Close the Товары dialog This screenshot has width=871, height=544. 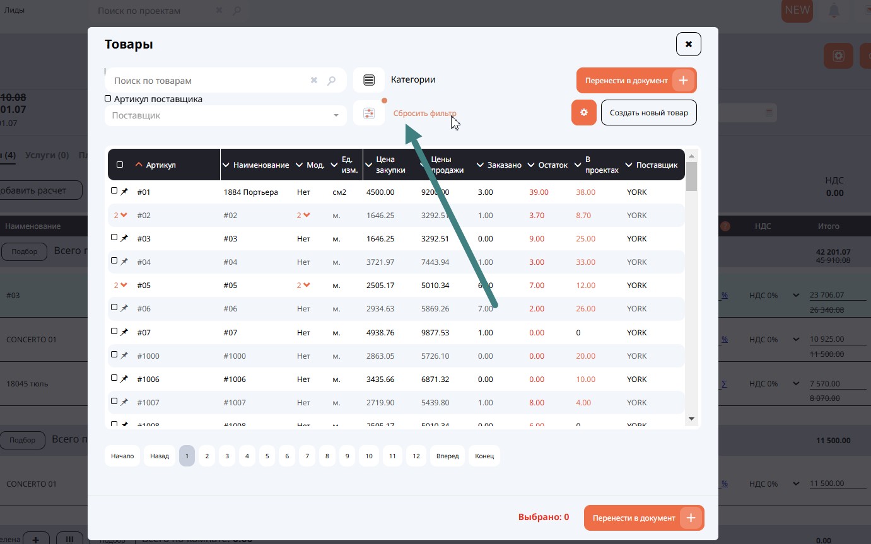point(688,45)
